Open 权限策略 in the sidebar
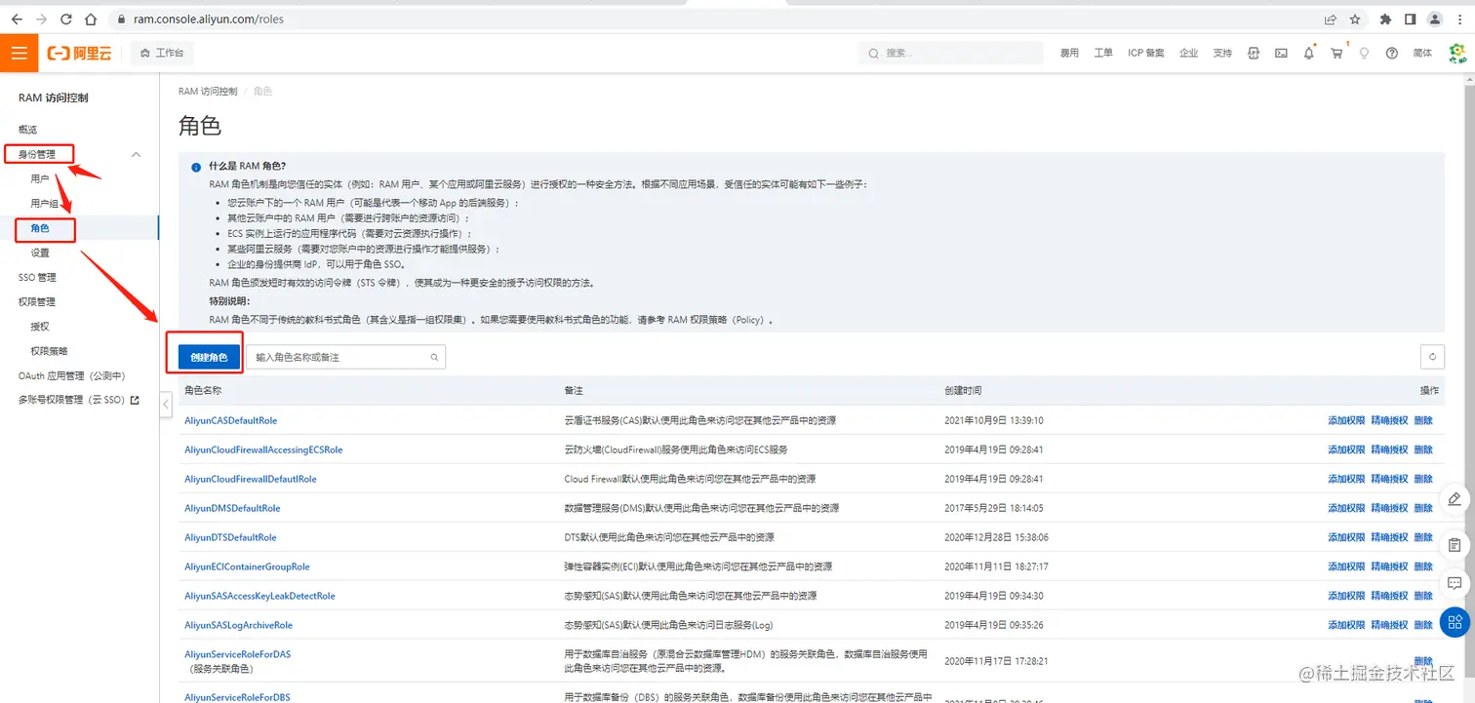The image size is (1475, 703). pyautogui.click(x=49, y=351)
